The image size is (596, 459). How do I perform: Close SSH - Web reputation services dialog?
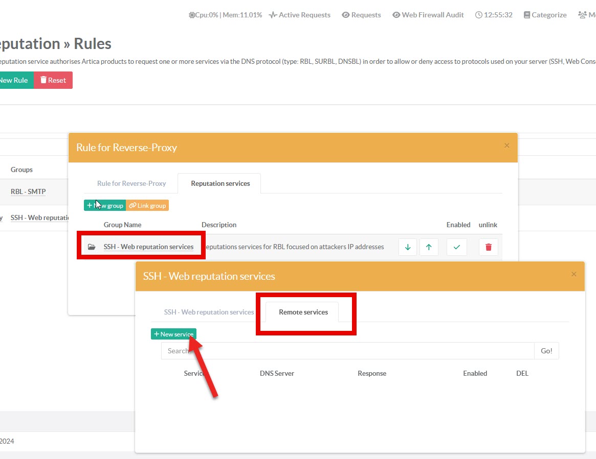click(x=573, y=275)
